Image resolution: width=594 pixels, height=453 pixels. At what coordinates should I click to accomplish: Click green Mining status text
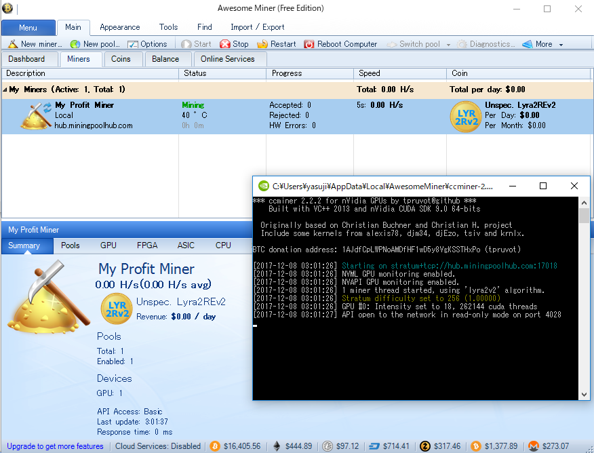pos(193,105)
